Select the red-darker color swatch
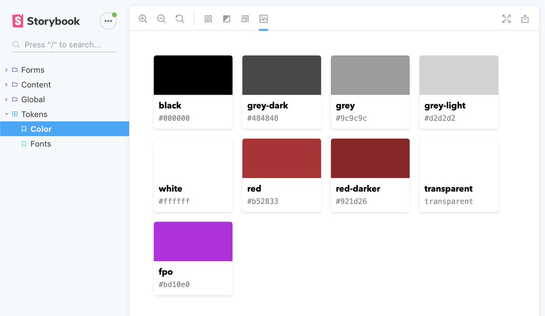Viewport: 545px width, 316px height. [370, 158]
